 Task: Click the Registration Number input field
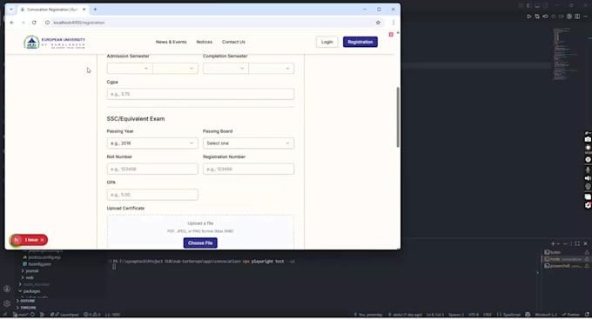(248, 169)
